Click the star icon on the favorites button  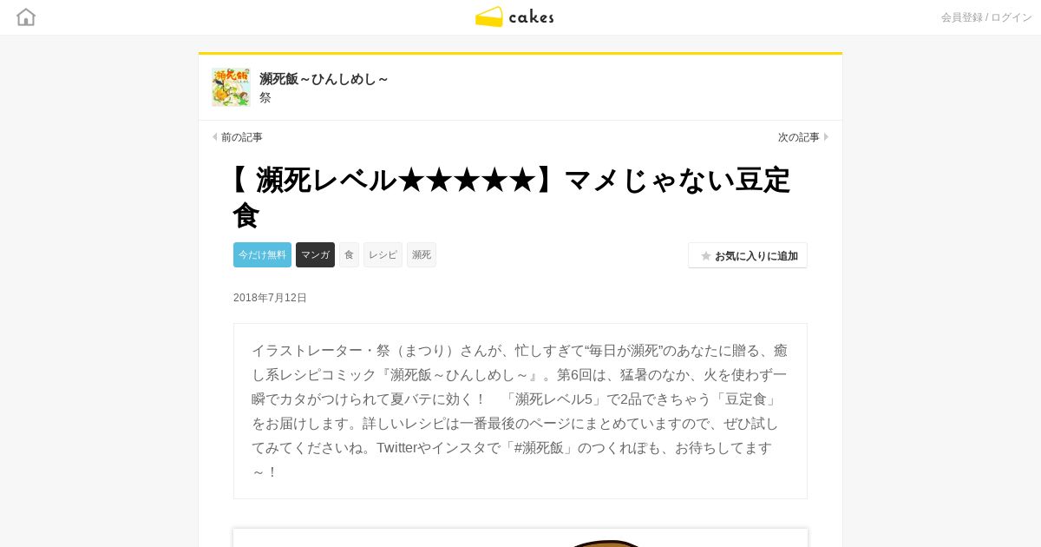tap(706, 256)
